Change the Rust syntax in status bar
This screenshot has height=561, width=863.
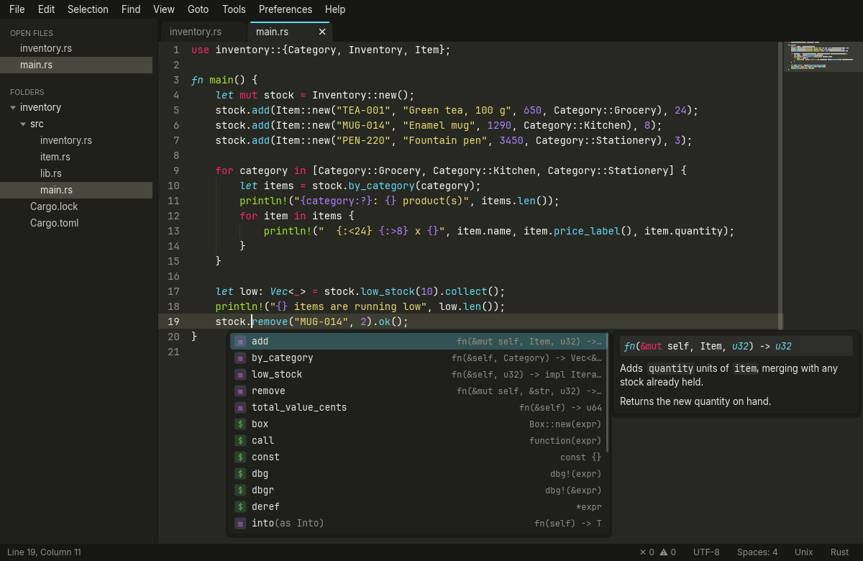[x=840, y=552]
